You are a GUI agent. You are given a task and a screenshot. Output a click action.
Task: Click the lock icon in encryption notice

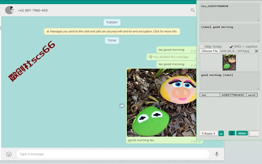tap(48, 32)
